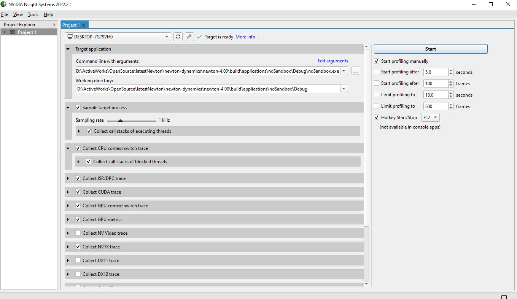Expand Collect call stacks of blocked threads options
This screenshot has width=517, height=299.
[79, 162]
